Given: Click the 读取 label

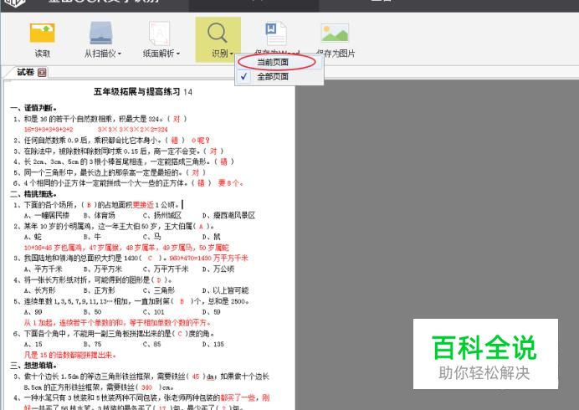Looking at the screenshot, I should tap(43, 54).
